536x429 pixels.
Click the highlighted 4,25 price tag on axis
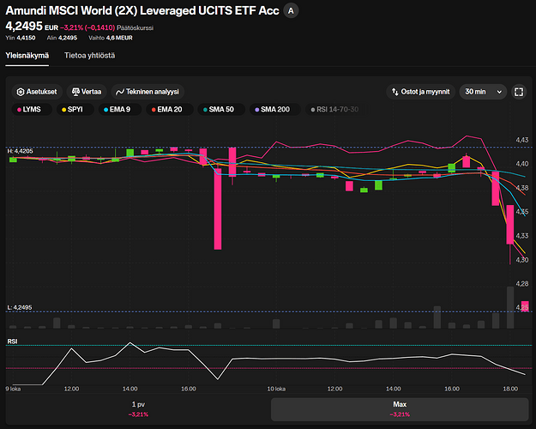[x=522, y=307]
